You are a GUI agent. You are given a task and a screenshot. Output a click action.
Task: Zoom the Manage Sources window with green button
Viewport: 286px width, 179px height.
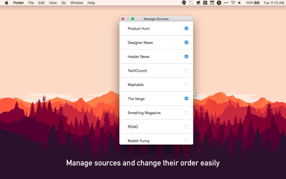[133, 19]
